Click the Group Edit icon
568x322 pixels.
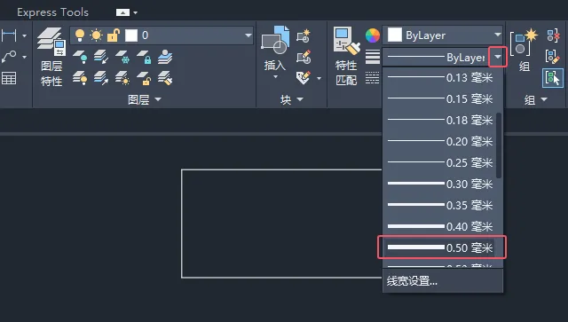pyautogui.click(x=553, y=57)
